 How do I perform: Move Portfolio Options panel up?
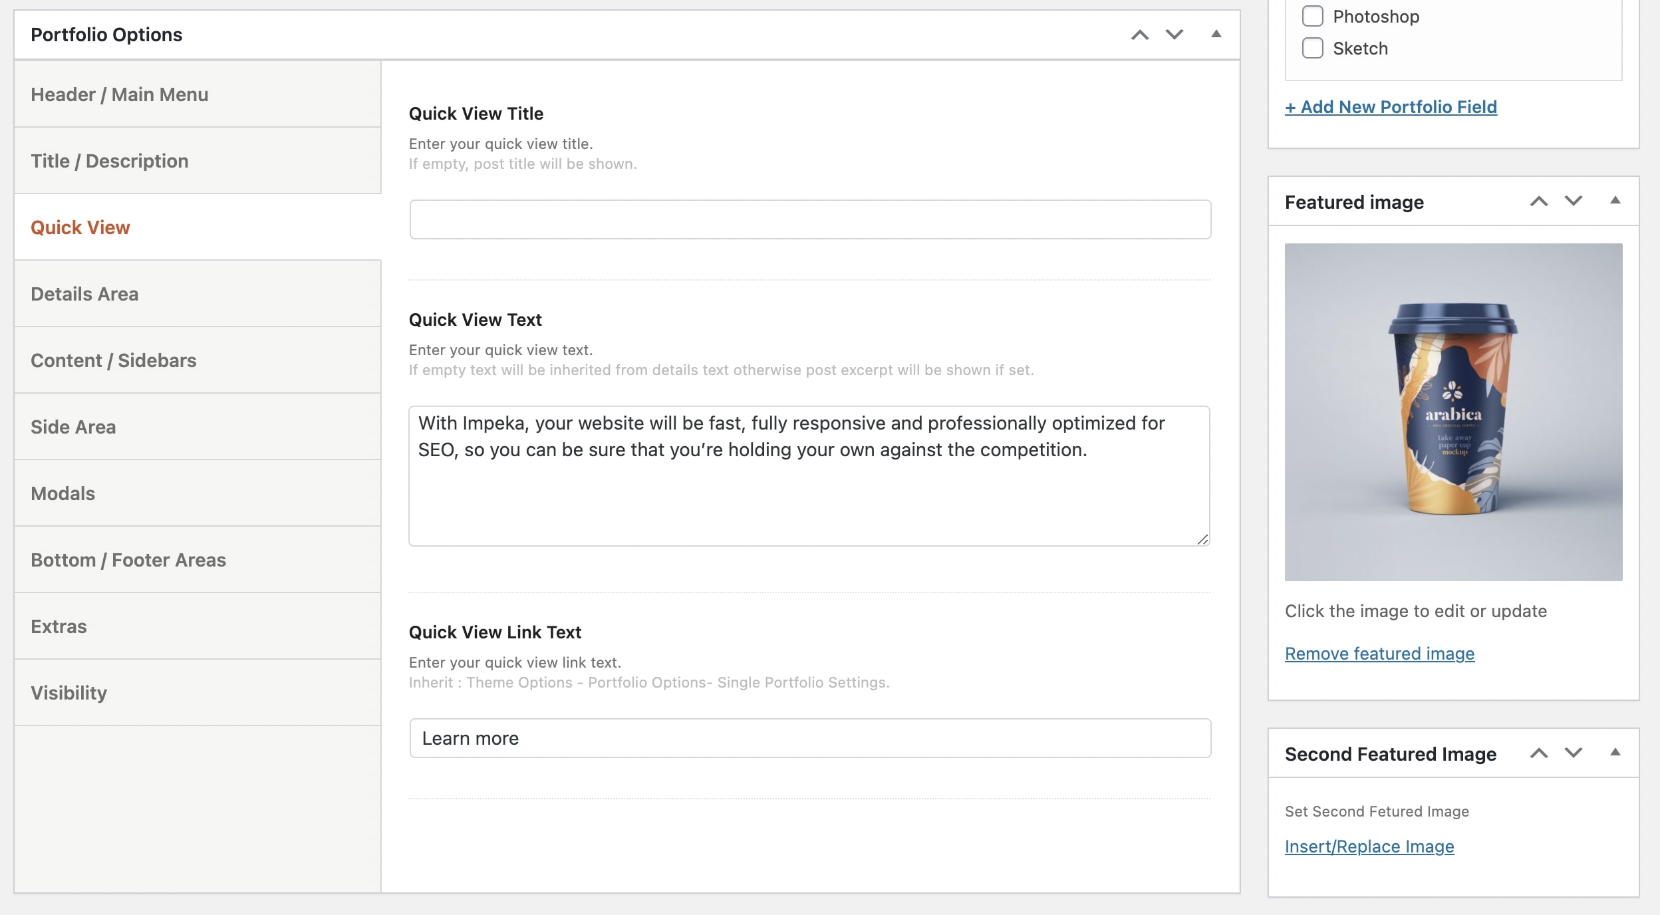tap(1140, 35)
